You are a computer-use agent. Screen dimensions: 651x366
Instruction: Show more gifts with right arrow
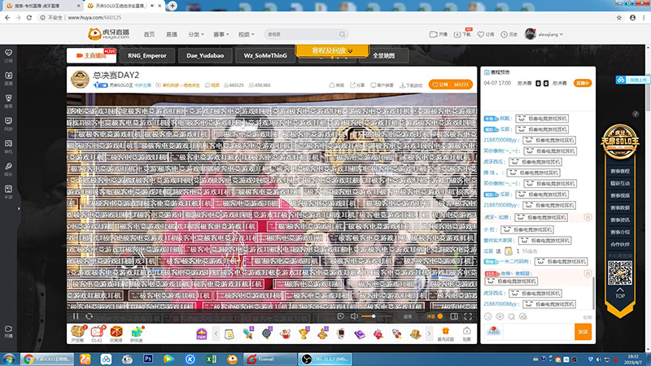pos(430,333)
